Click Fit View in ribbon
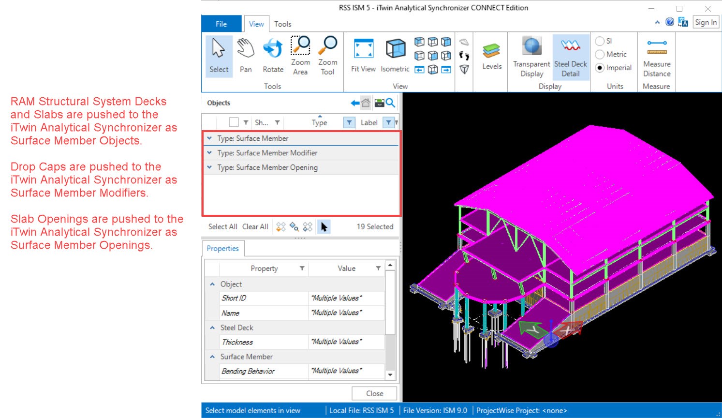722x418 pixels. click(x=363, y=56)
